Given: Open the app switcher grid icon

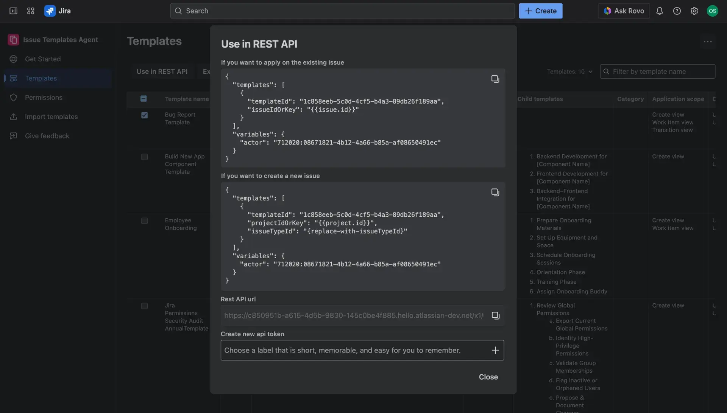Looking at the screenshot, I should click(x=31, y=11).
